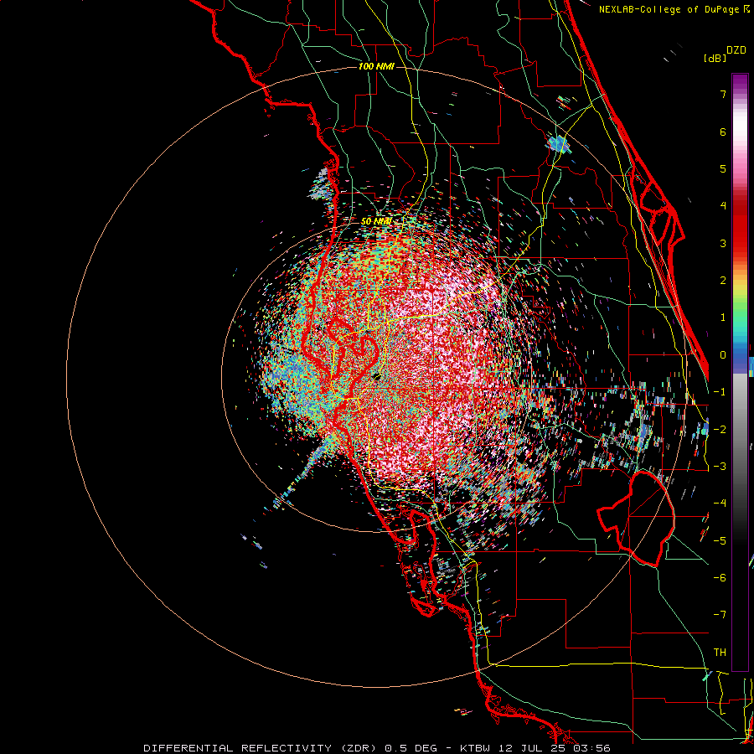Screen dimensions: 754x754
Task: Click the color scale value 7
Action: [x=723, y=94]
